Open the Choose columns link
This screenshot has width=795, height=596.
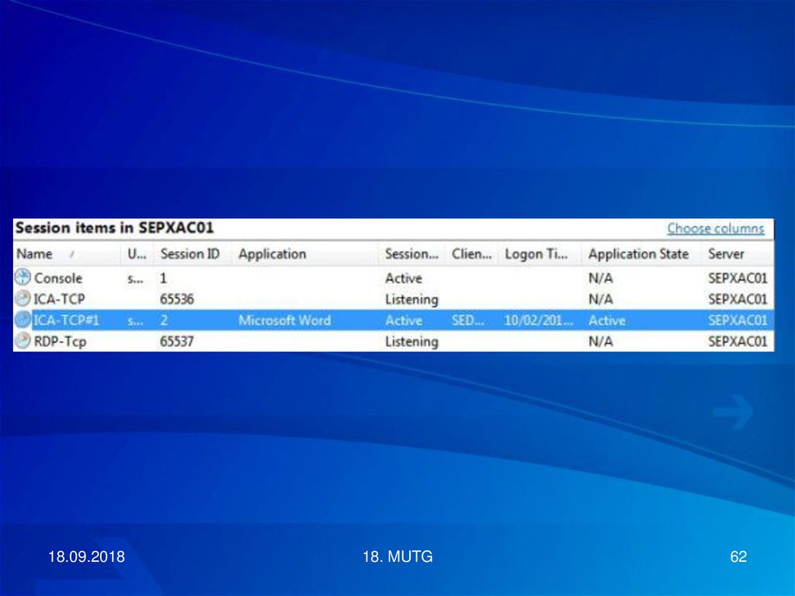tap(715, 229)
